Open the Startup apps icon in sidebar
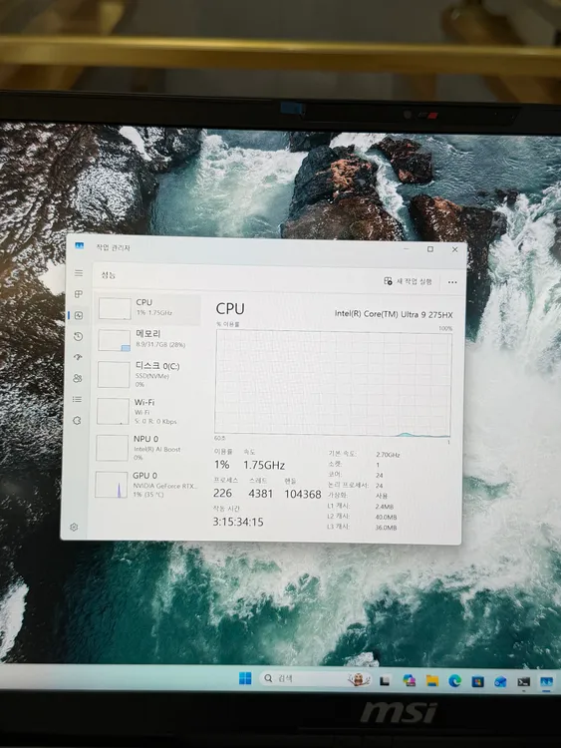This screenshot has height=748, width=561. point(78,357)
